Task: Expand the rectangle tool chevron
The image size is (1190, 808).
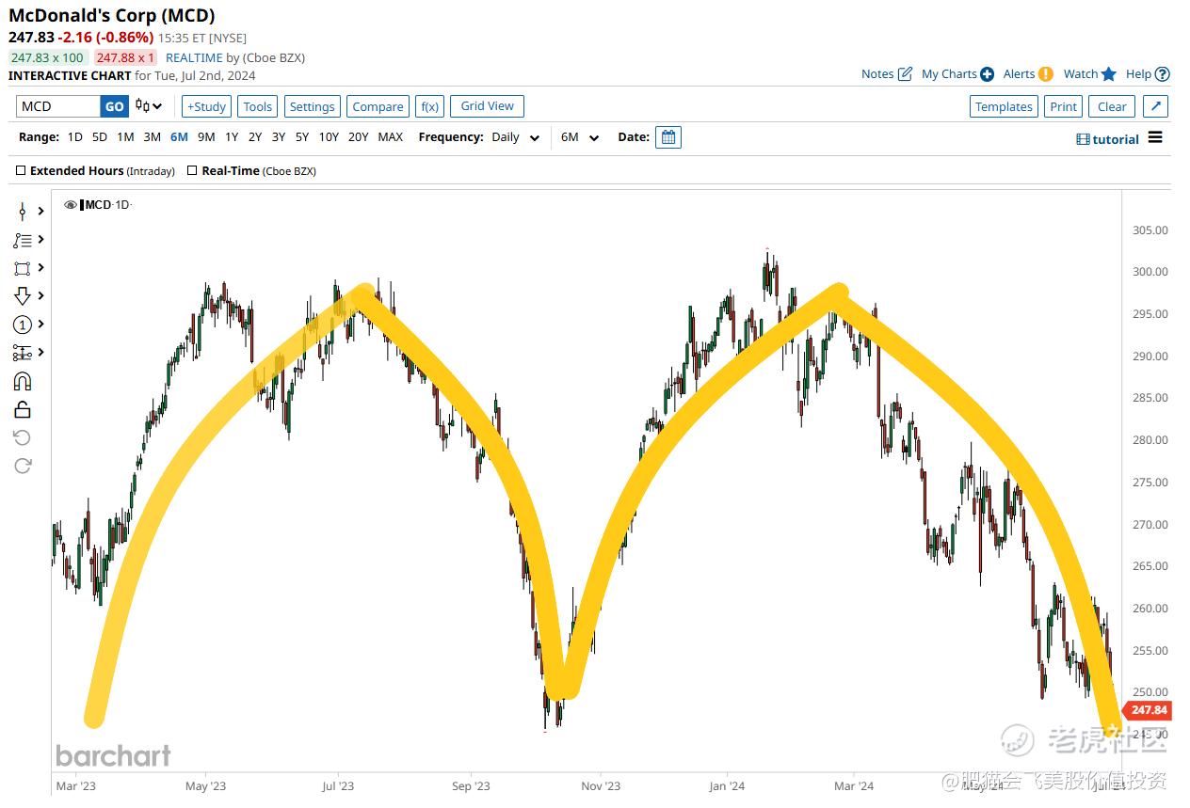Action: [x=41, y=269]
